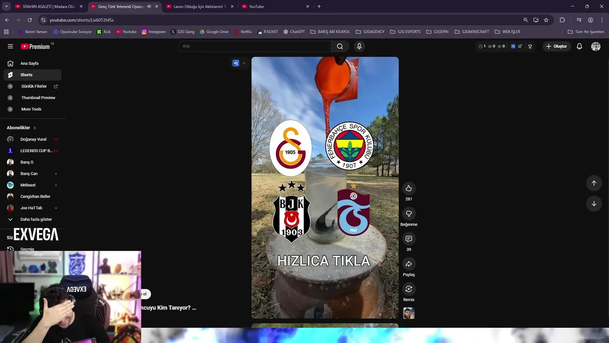This screenshot has width=609, height=343.
Task: Open Barış Can channel
Action: coord(32,173)
